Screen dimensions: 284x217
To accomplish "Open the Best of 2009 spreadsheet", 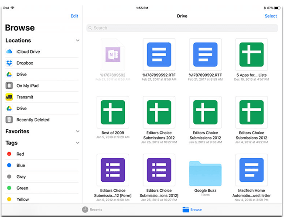I will pos(113,112).
